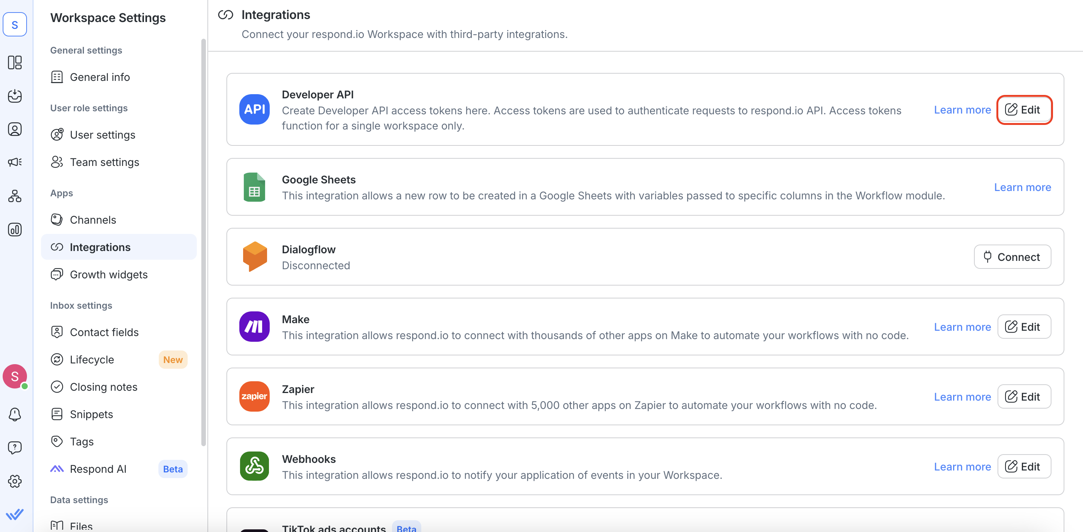1083x532 pixels.
Task: Open Learn more for Google Sheets
Action: click(x=1022, y=187)
